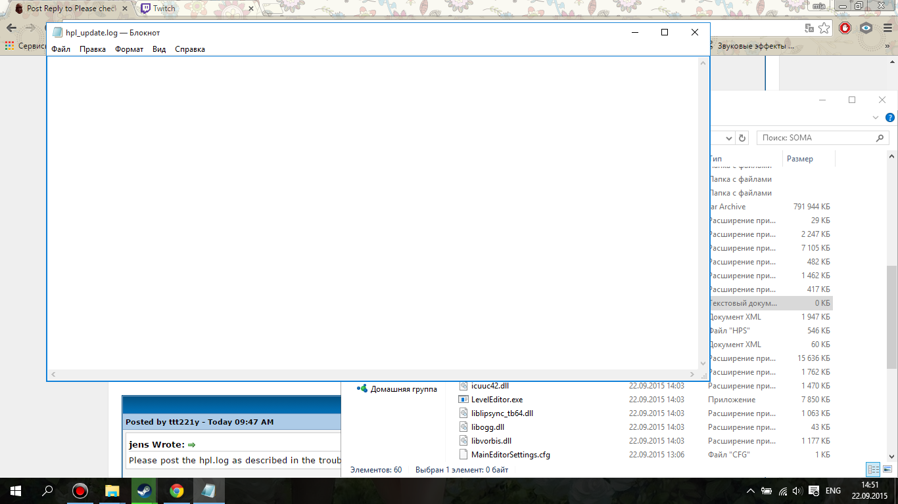Open the Формат menu in Notepad

pos(129,49)
